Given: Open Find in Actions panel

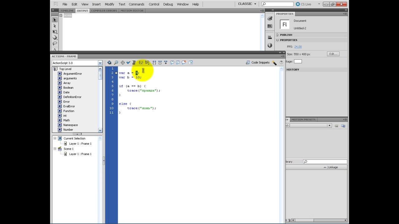Looking at the screenshot, I should click(116, 63).
